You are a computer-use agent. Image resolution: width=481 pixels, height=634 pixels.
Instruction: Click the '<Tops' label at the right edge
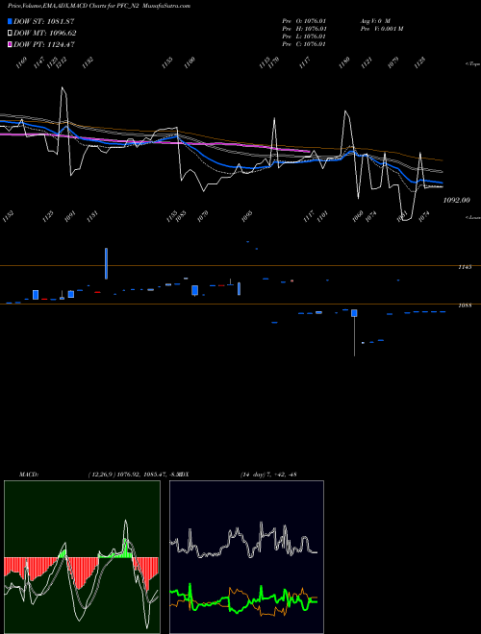point(473,64)
